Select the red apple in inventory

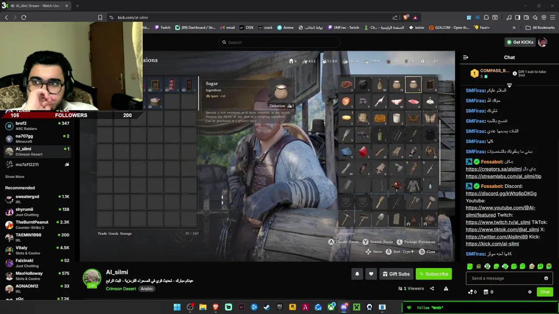pyautogui.click(x=346, y=101)
